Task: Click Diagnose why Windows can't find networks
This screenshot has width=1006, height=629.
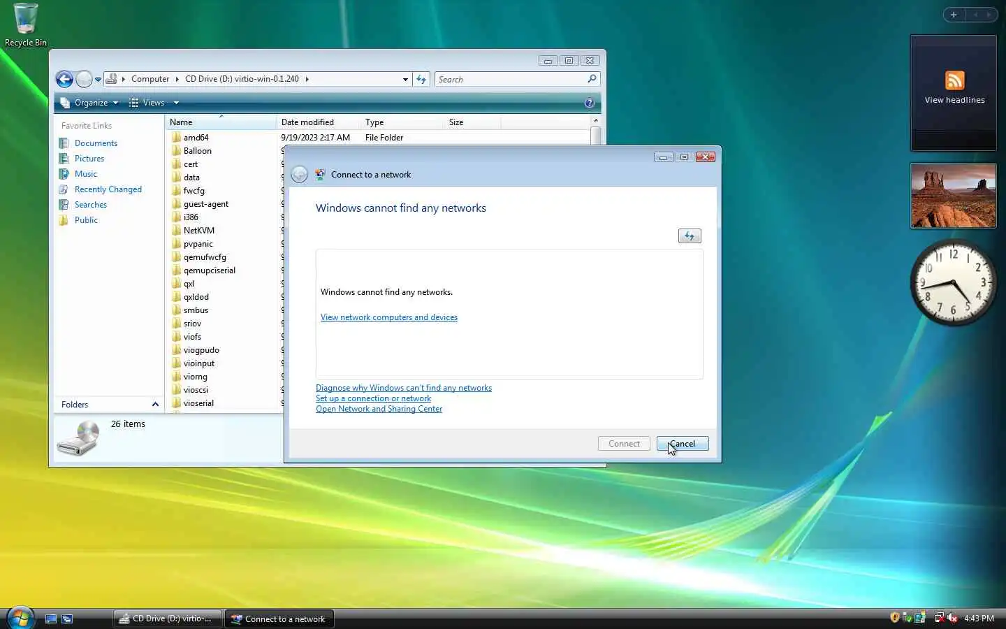Action: point(404,388)
